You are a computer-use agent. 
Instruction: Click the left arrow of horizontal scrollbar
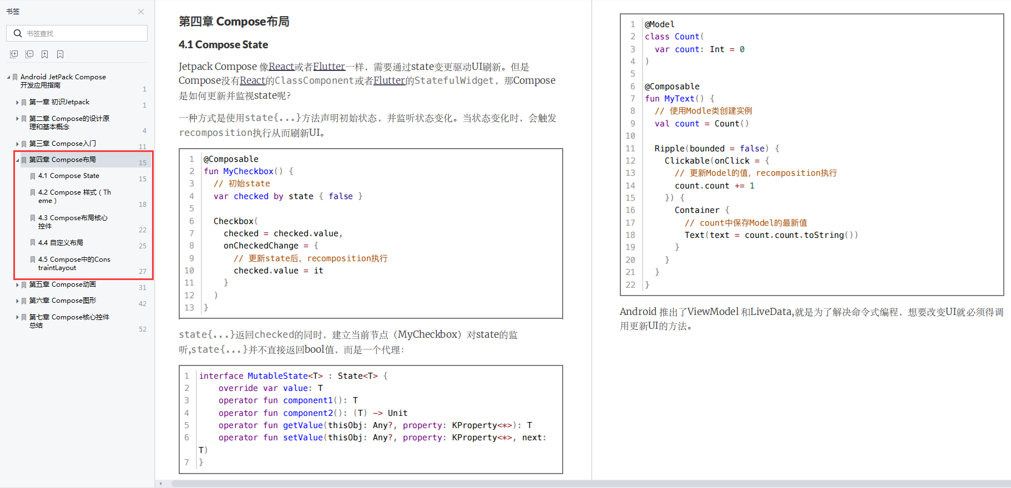click(161, 484)
